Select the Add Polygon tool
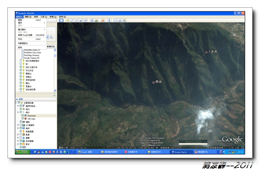This screenshot has width=260, height=173. click(x=72, y=20)
